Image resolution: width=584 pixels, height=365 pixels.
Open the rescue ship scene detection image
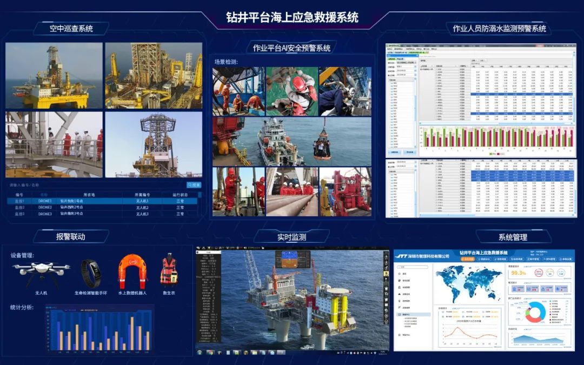[x=291, y=141]
